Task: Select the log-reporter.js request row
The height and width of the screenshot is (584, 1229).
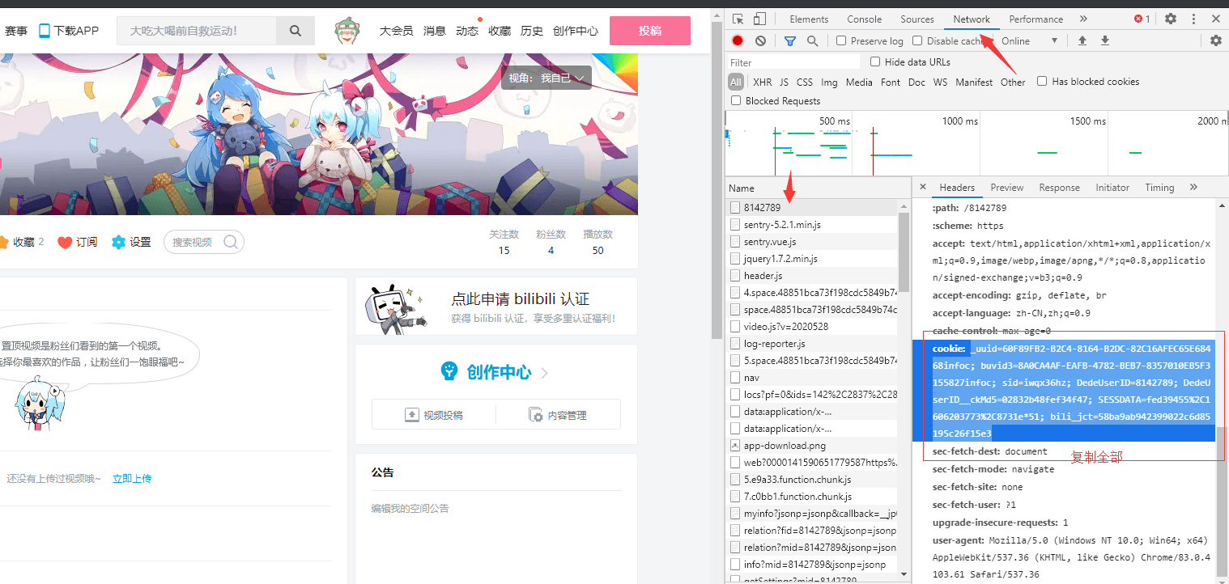Action: click(x=812, y=343)
